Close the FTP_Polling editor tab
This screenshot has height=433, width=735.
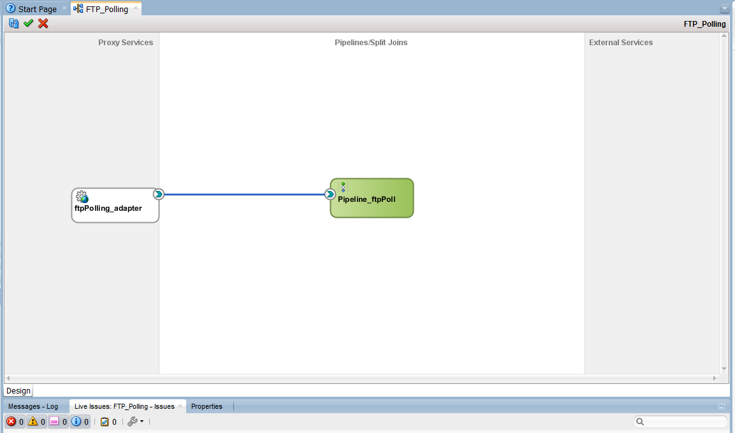click(x=136, y=9)
